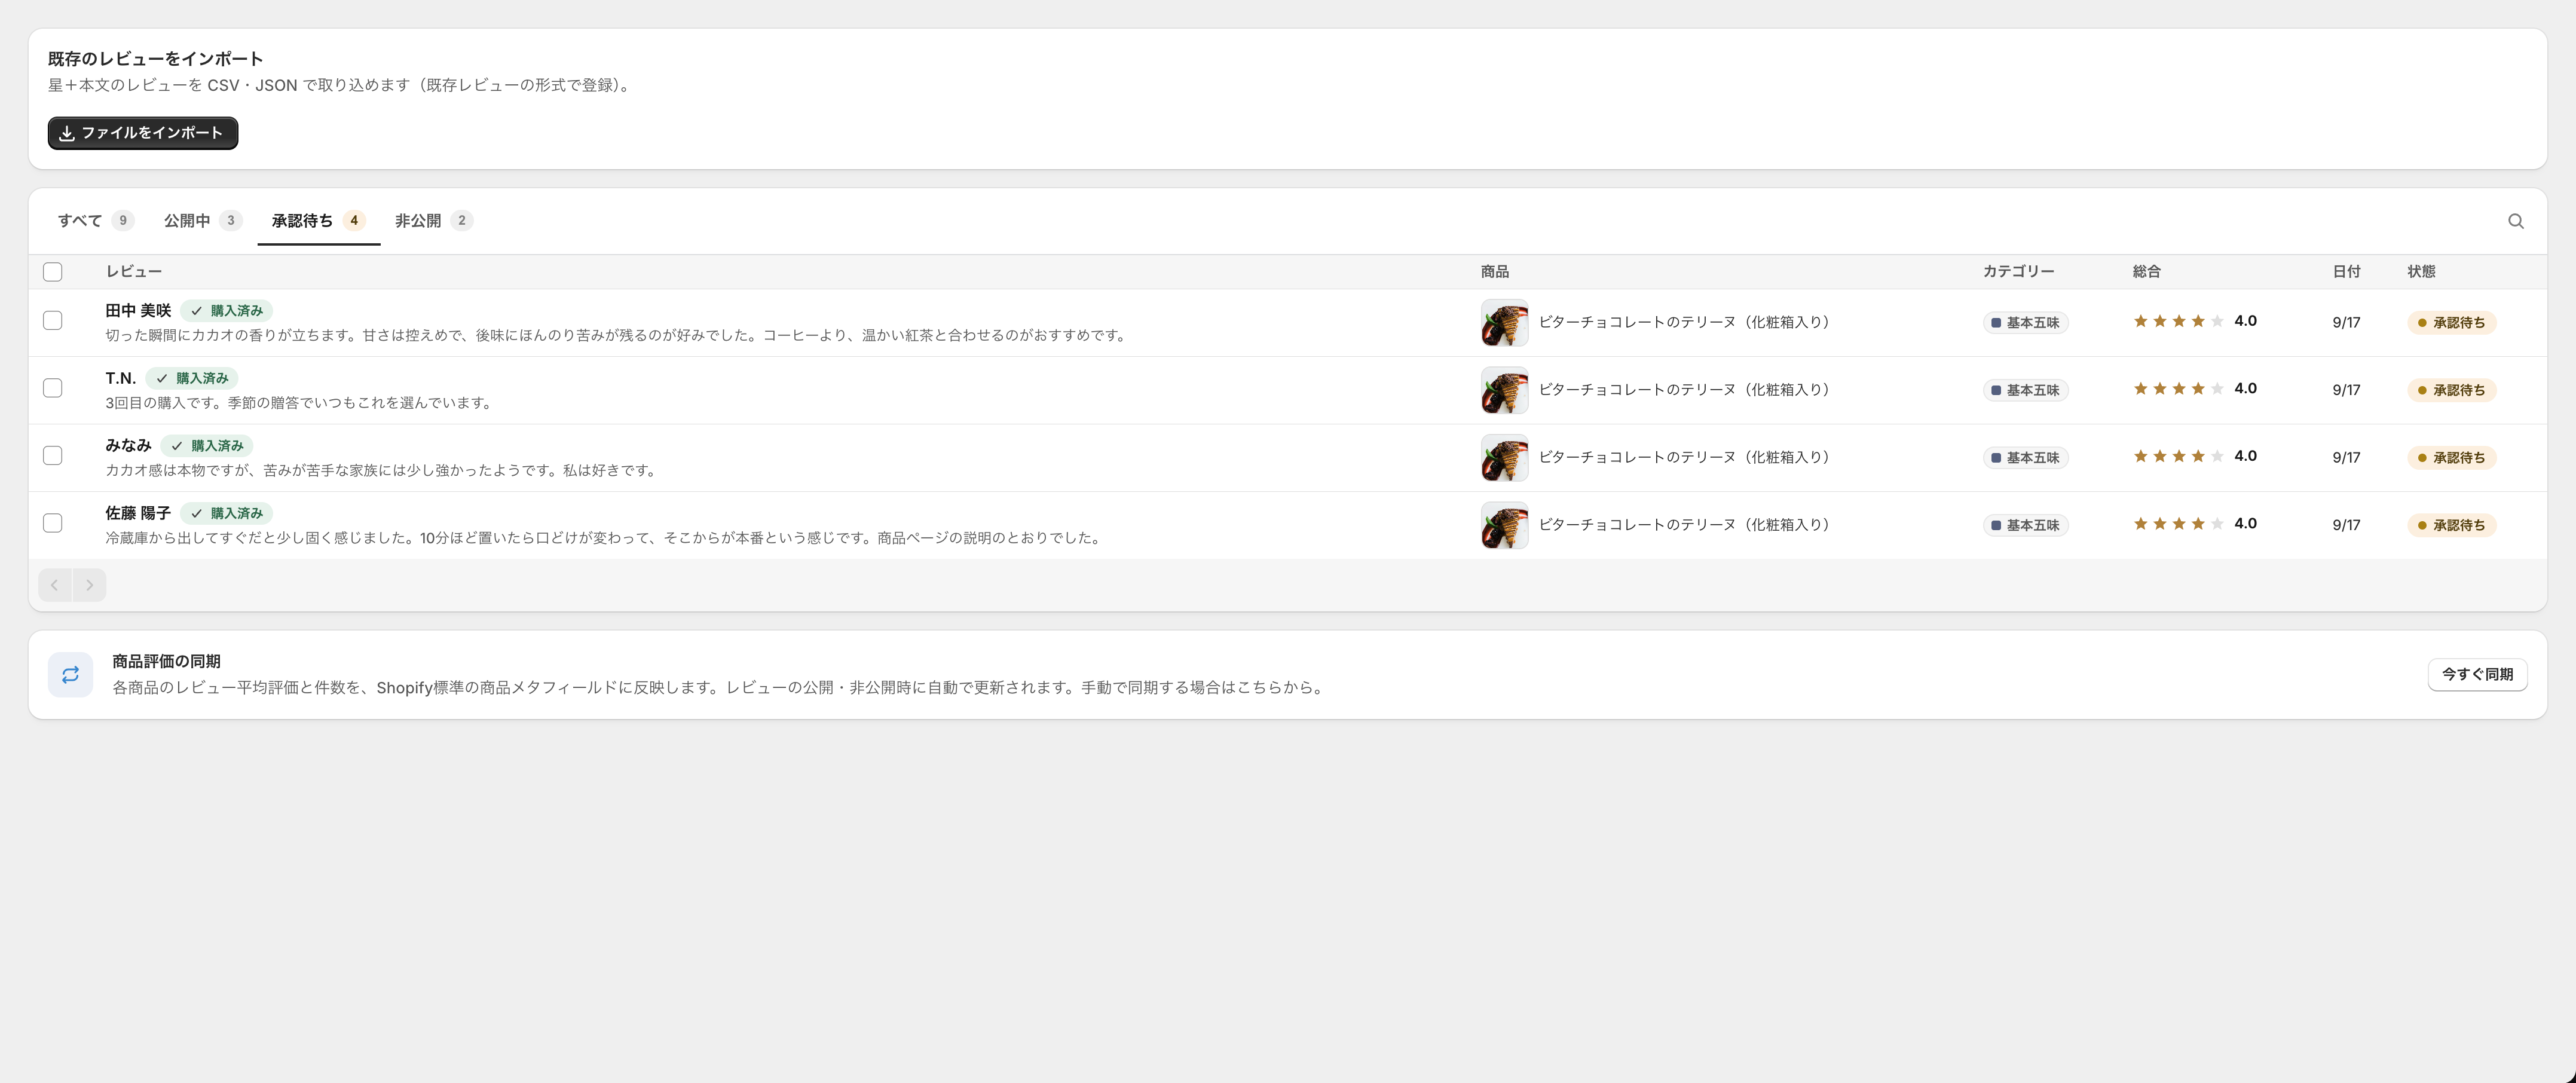Click 基本五味 category tag in 田中 美咲 row
The width and height of the screenshot is (2576, 1083).
(x=2025, y=323)
